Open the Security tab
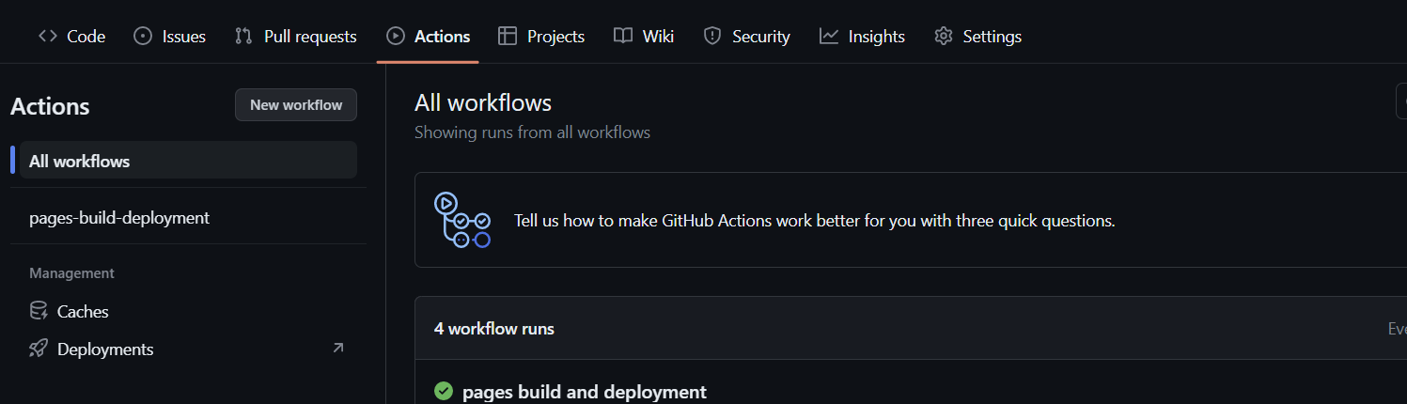Viewport: 1407px width, 404px height. click(747, 37)
